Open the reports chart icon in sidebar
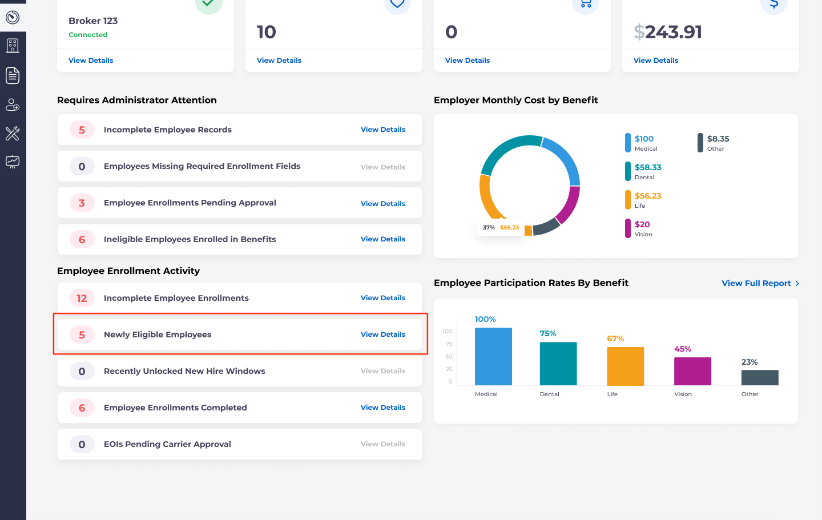 (13, 162)
